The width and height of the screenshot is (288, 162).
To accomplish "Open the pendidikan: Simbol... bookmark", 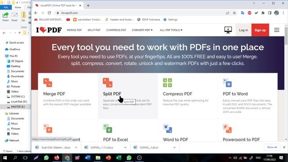I will click(x=87, y=20).
